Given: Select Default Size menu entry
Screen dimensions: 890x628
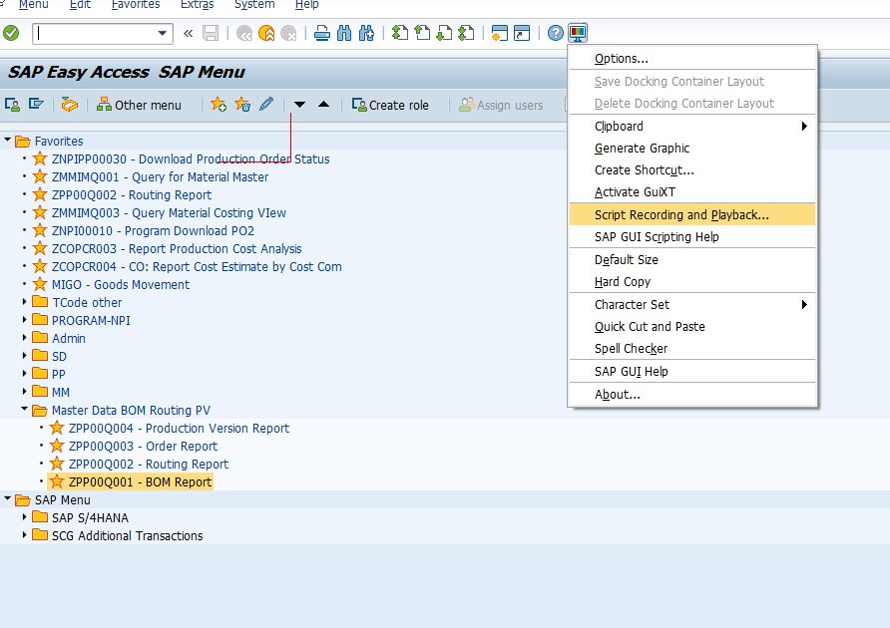Looking at the screenshot, I should coord(691,260).
